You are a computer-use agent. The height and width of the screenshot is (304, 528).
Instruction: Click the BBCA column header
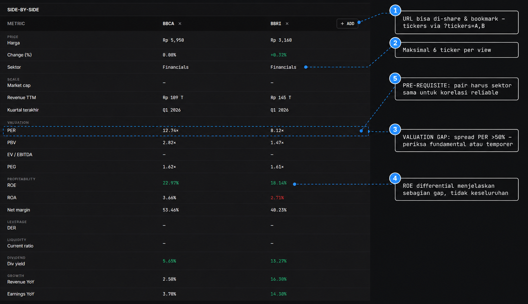tap(168, 24)
